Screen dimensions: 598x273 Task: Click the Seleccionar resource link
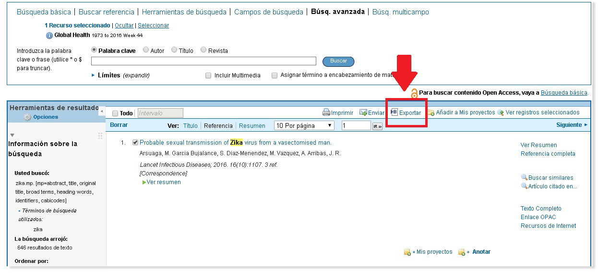(154, 25)
